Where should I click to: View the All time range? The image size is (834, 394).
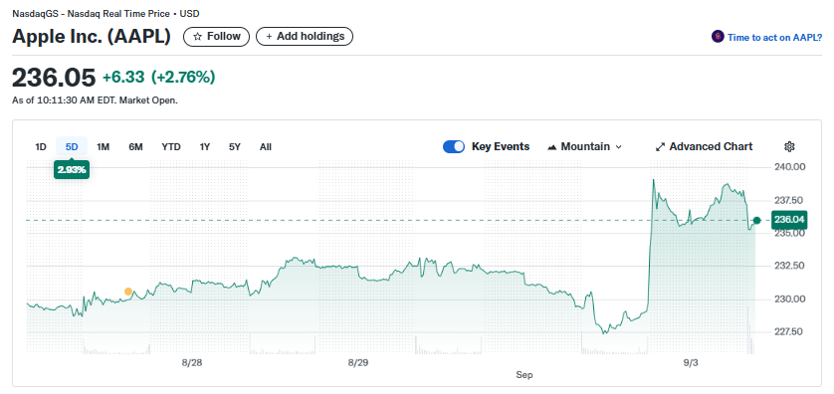click(x=266, y=146)
